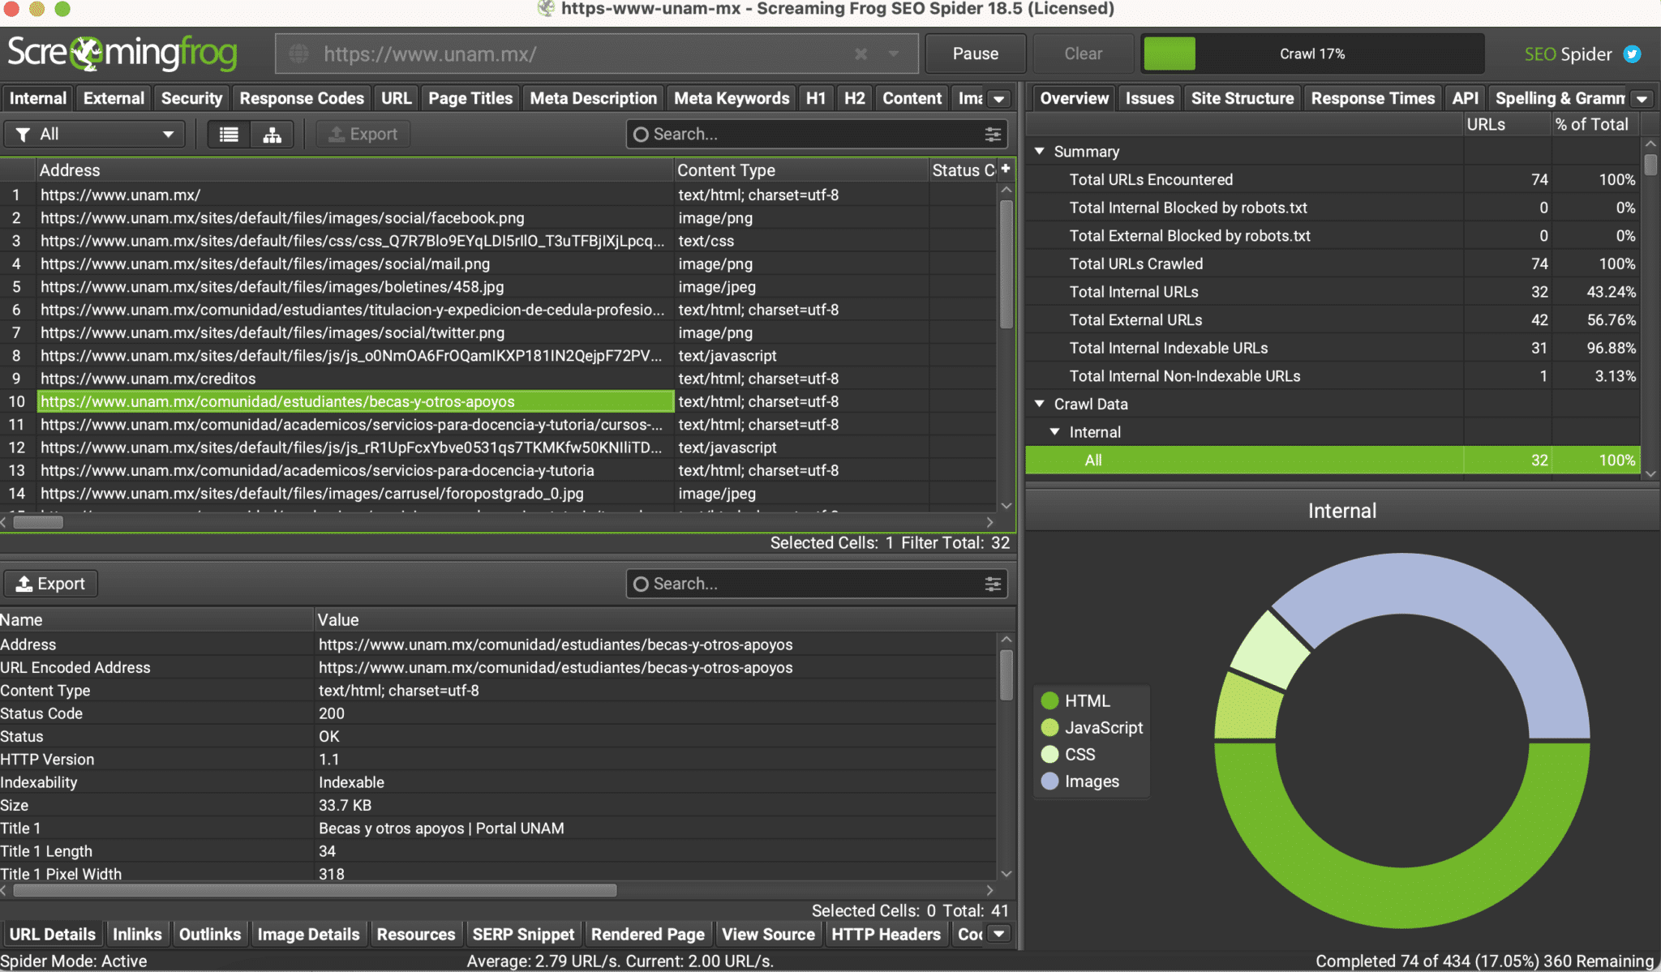Switch to tree view icon

click(272, 135)
